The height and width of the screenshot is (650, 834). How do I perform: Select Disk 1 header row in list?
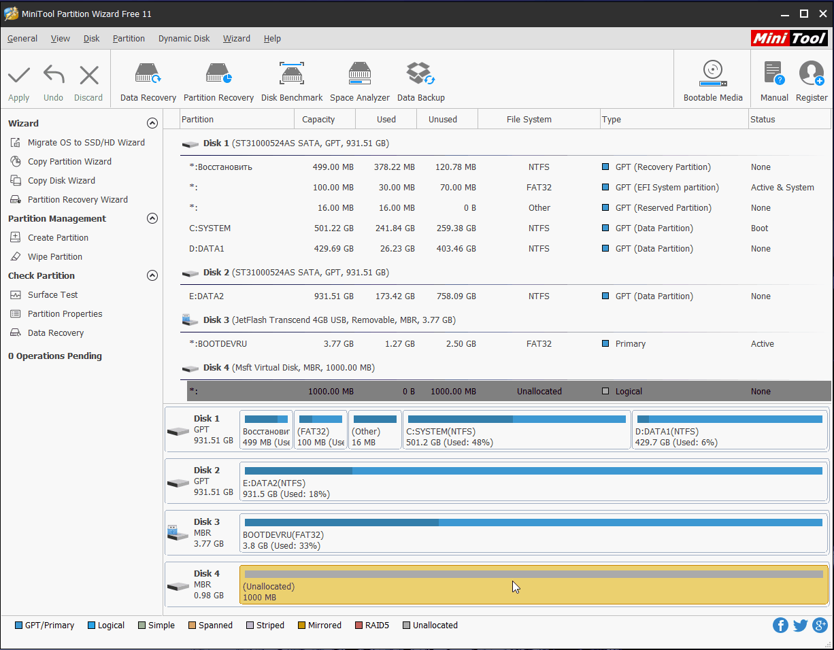(x=506, y=143)
